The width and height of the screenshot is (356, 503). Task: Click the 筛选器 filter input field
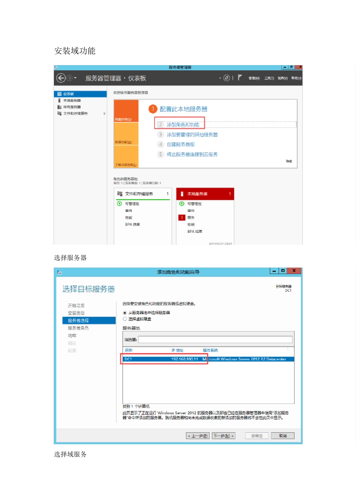215,339
